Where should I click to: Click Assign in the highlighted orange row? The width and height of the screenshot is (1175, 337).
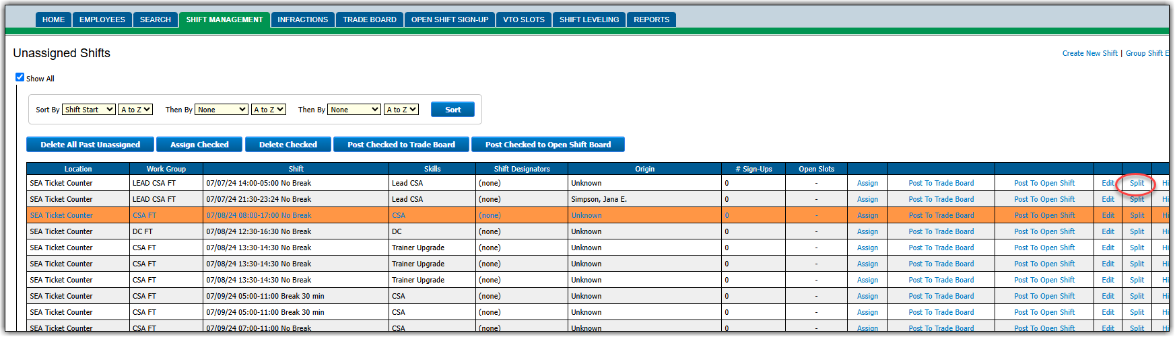(x=867, y=215)
